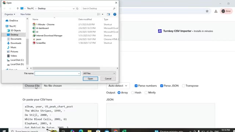235x132 pixels.
Task: Click This PC in breadcrumb path
Action: (x=30, y=8)
